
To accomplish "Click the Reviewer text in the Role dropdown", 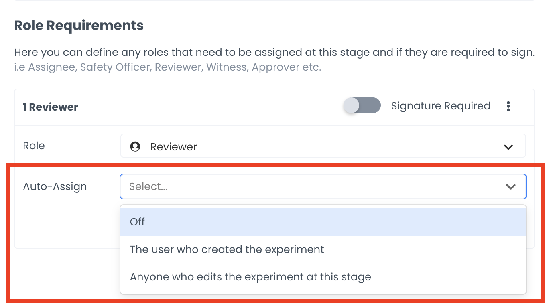I will (173, 147).
